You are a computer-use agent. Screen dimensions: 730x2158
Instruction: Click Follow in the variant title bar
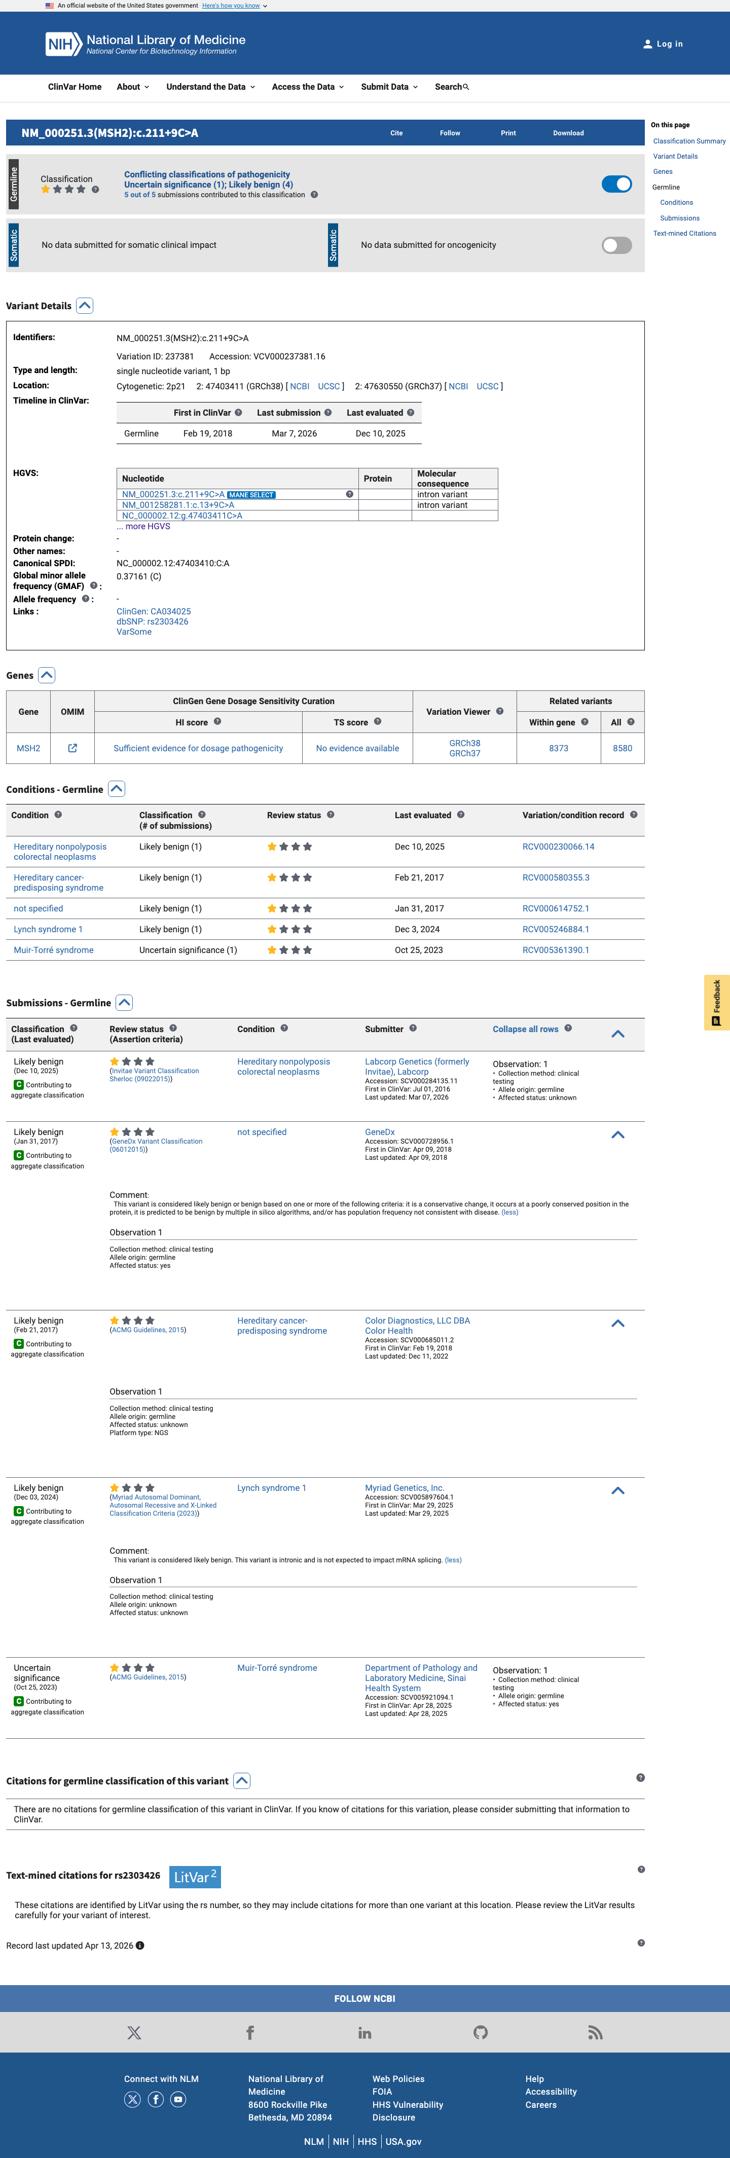point(450,133)
